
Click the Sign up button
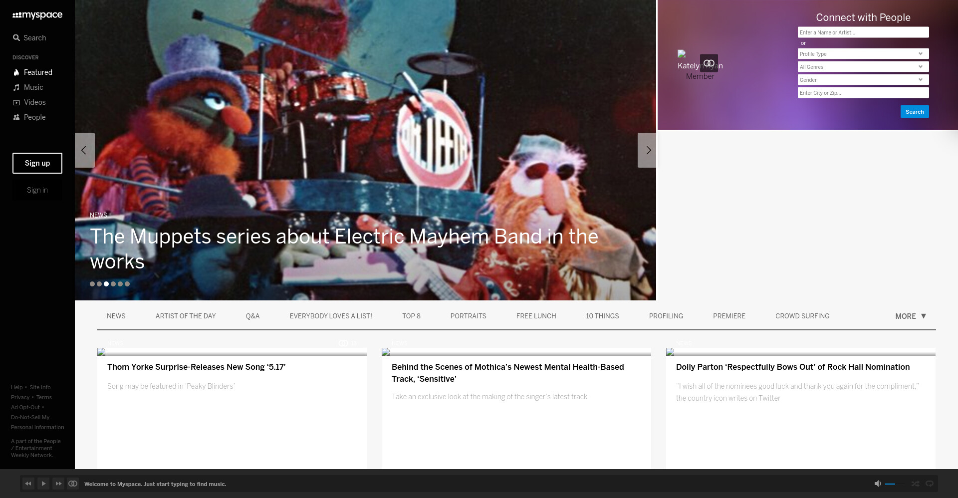pos(37,163)
